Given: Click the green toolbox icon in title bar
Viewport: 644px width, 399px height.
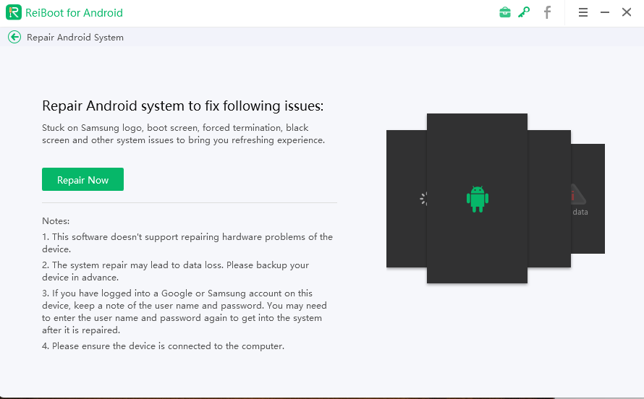Looking at the screenshot, I should pyautogui.click(x=505, y=12).
